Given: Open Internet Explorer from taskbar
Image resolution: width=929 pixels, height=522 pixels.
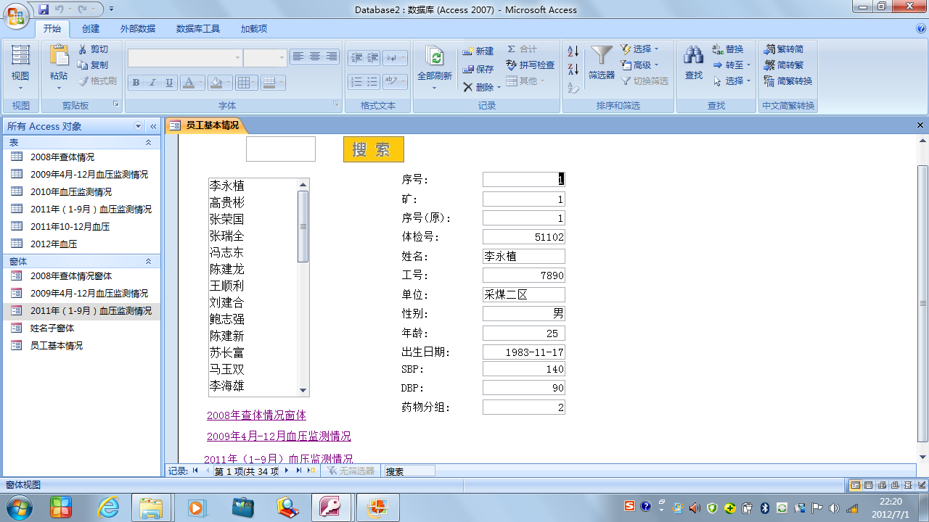Looking at the screenshot, I should [108, 507].
